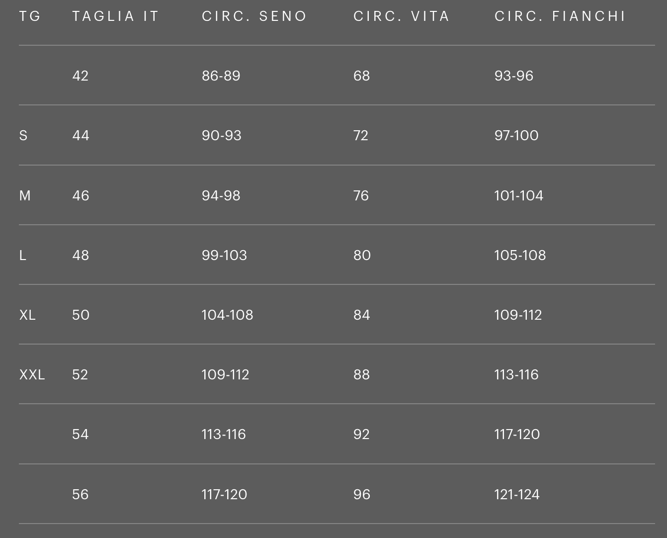The image size is (667, 538).
Task: Select the XXL size label
Action: point(32,375)
